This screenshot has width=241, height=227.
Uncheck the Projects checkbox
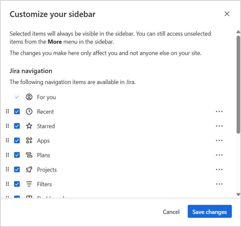(x=17, y=170)
